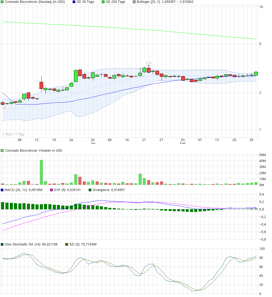The width and height of the screenshot is (272, 297).
Task: Click the 3,31 price marker on the chart
Action: tap(149, 62)
